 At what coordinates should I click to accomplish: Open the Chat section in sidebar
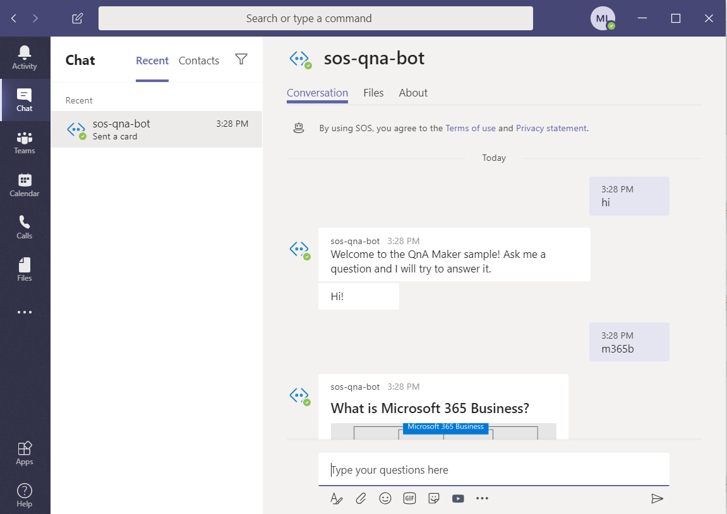pos(25,100)
